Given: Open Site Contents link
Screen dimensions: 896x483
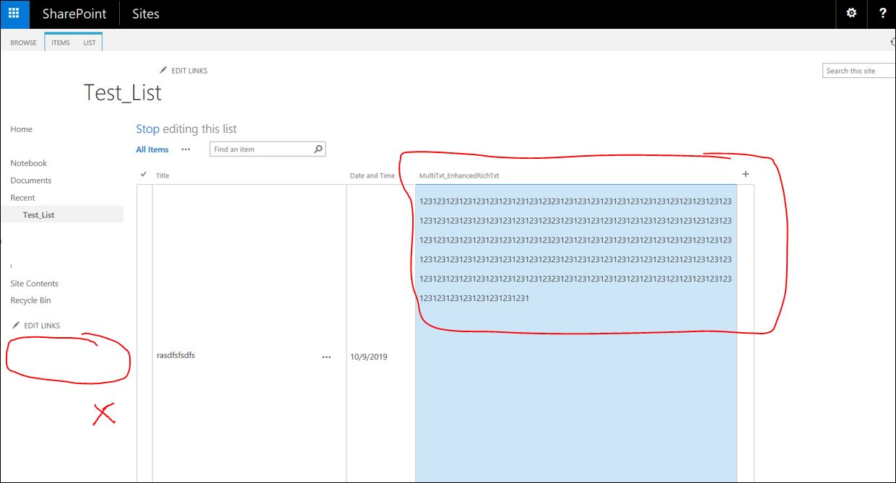Looking at the screenshot, I should pos(35,284).
